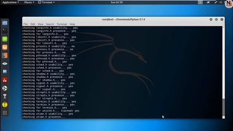Viewport: 233px width, 131px height.
Task: Open the yellow circular T icon app
Action: click(x=5, y=105)
